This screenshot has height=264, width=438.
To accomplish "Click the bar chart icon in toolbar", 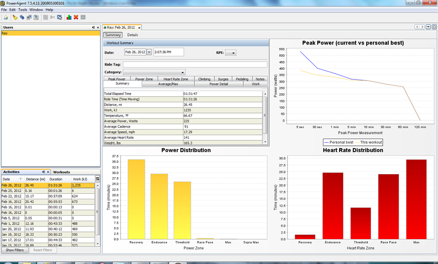I will (69, 17).
